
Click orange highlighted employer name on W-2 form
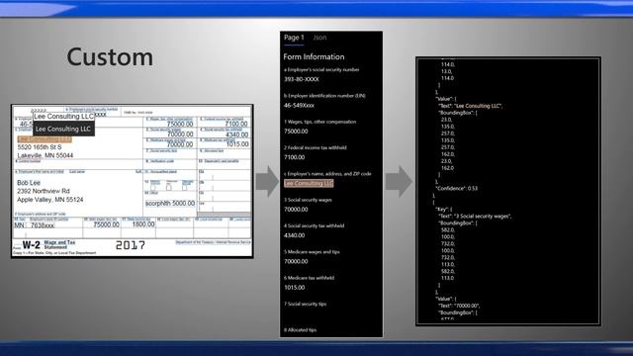(45, 139)
